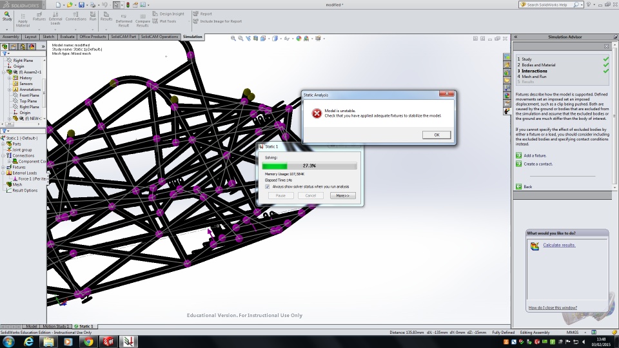The width and height of the screenshot is (619, 348).
Task: Expand the FeatureManager panel chevron
Action: (43, 46)
